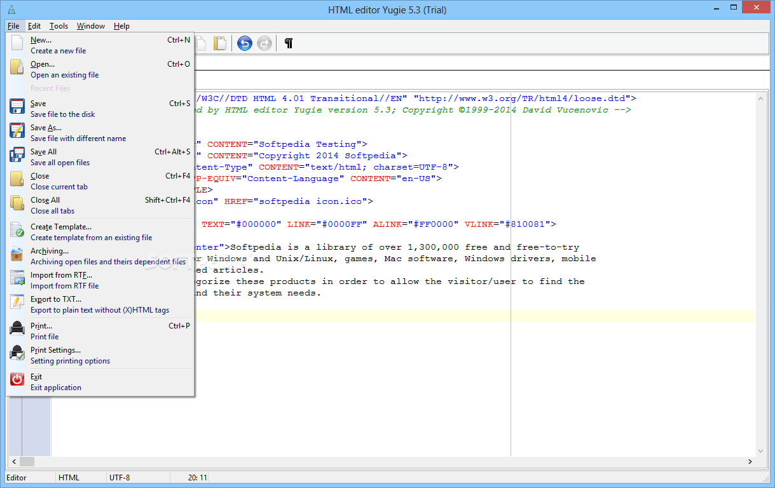The height and width of the screenshot is (488, 775).
Task: Choose Export to TXT... entry
Action: point(100,304)
